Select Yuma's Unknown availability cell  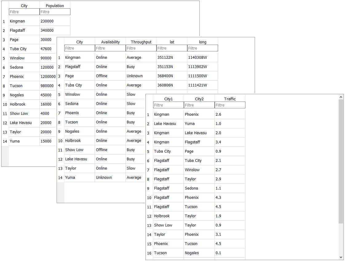click(x=104, y=178)
